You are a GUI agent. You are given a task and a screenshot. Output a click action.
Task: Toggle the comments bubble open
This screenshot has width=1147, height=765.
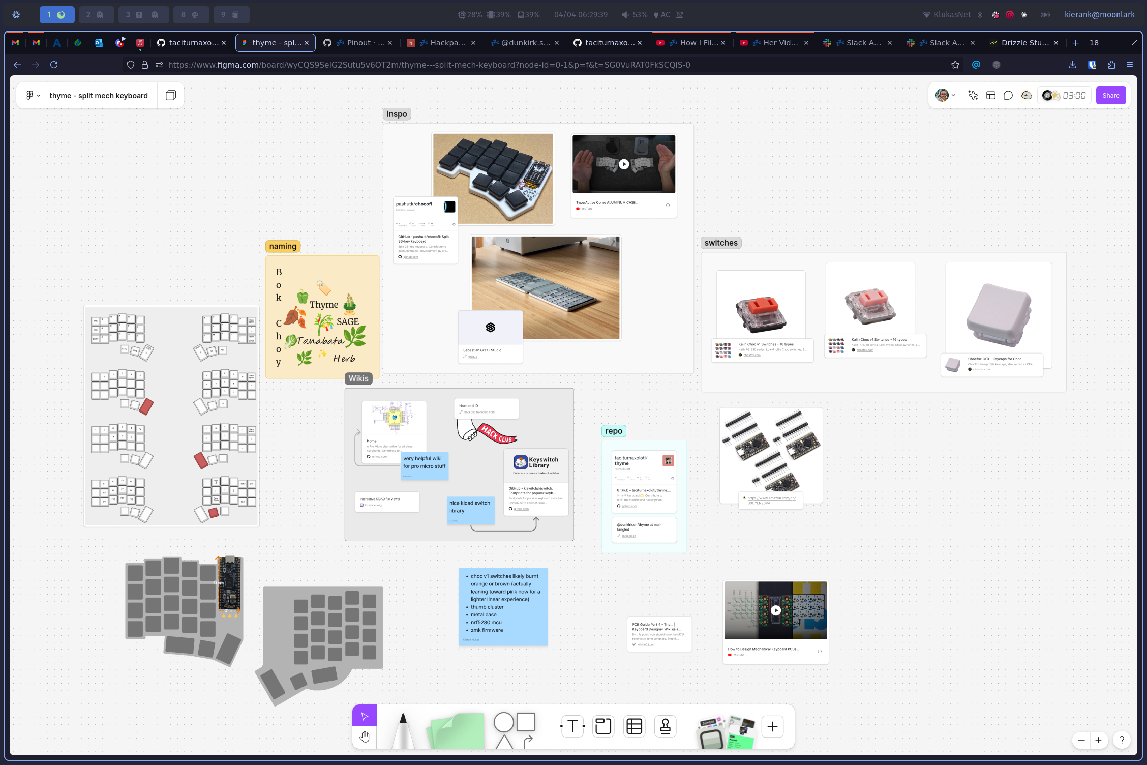(x=1008, y=95)
